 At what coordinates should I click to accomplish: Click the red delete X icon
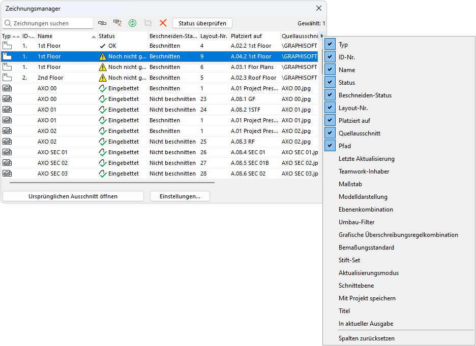pyautogui.click(x=163, y=23)
